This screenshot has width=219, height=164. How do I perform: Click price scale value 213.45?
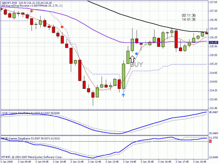(x=213, y=108)
